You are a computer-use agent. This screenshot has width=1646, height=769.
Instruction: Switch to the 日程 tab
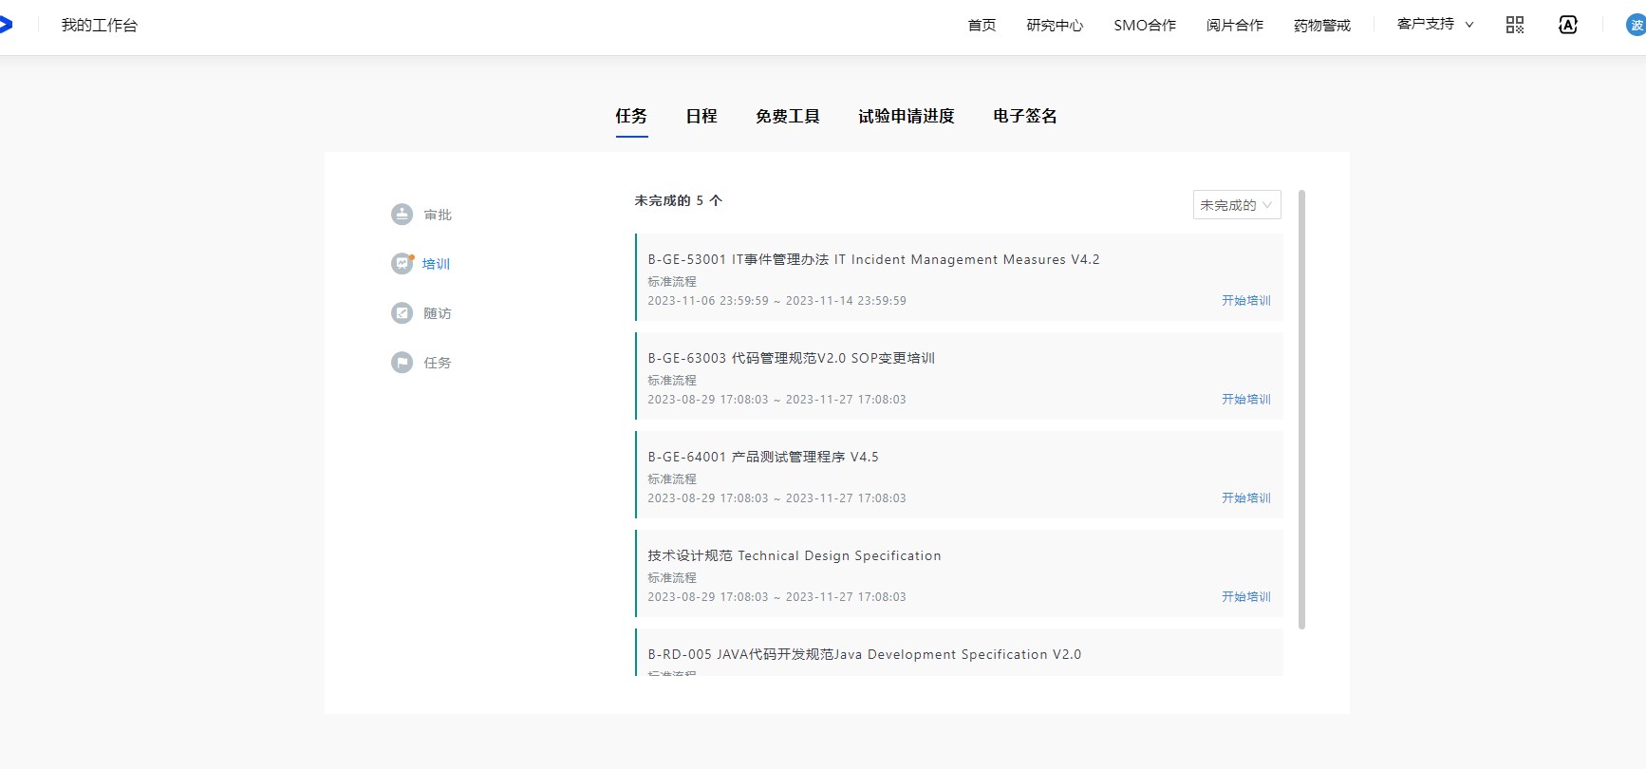[701, 116]
